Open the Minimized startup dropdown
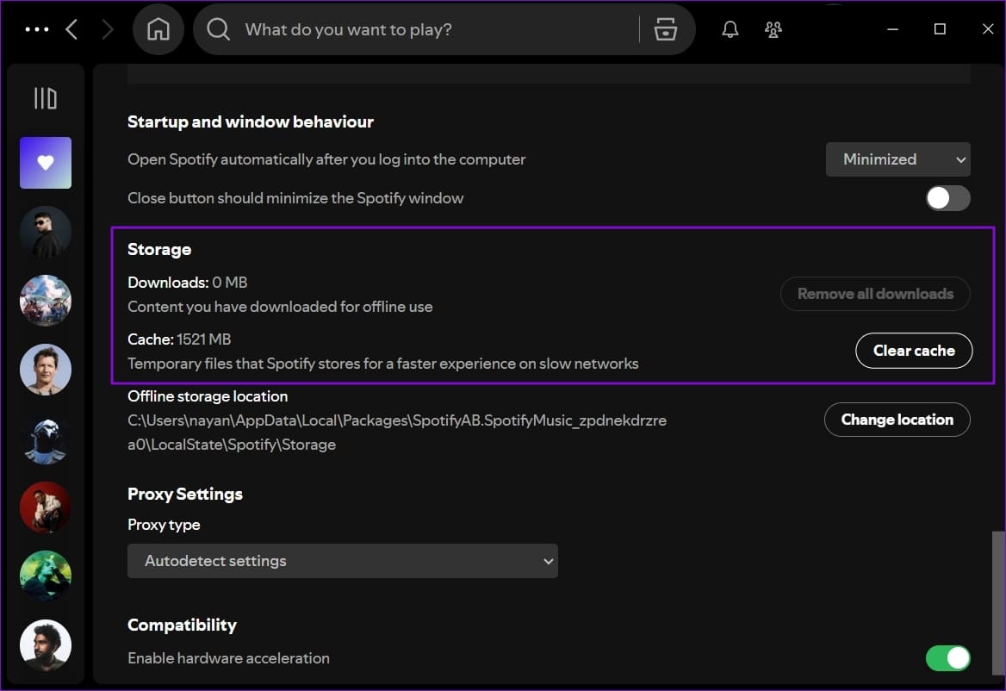The width and height of the screenshot is (1006, 691). click(x=897, y=159)
